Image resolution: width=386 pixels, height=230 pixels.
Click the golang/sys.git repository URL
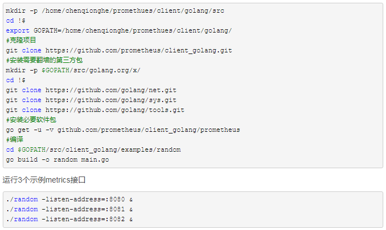[x=111, y=100]
